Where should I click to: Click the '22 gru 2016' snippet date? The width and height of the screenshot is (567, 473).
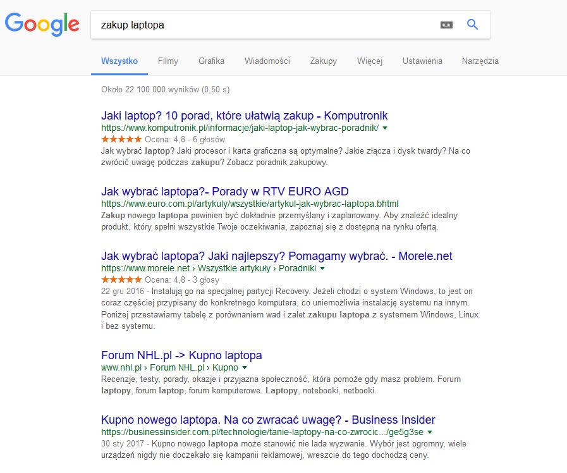coord(123,292)
